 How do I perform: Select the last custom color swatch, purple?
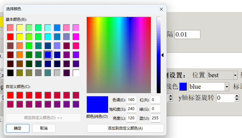tap(76, 104)
